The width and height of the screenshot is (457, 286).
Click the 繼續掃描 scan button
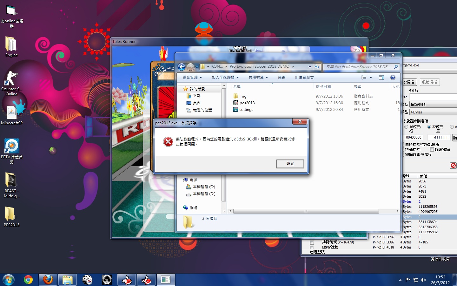(x=429, y=82)
